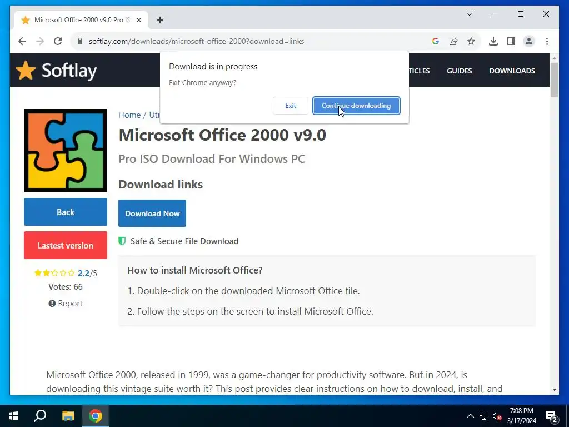Open the Windows Start menu
569x427 pixels.
[13, 416]
